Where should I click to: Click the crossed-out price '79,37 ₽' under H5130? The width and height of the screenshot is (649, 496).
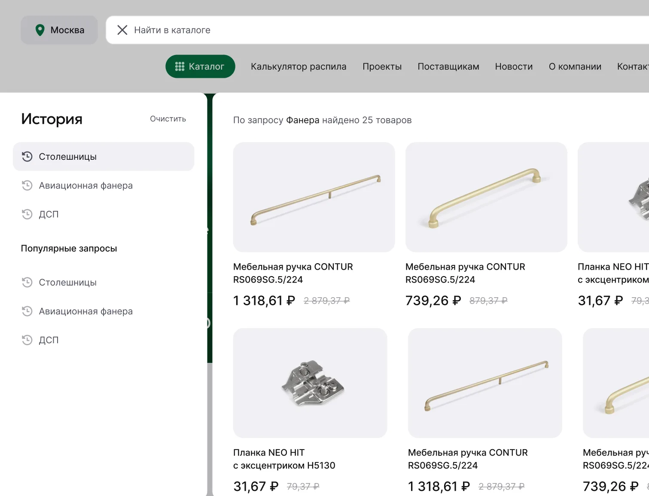click(x=303, y=487)
